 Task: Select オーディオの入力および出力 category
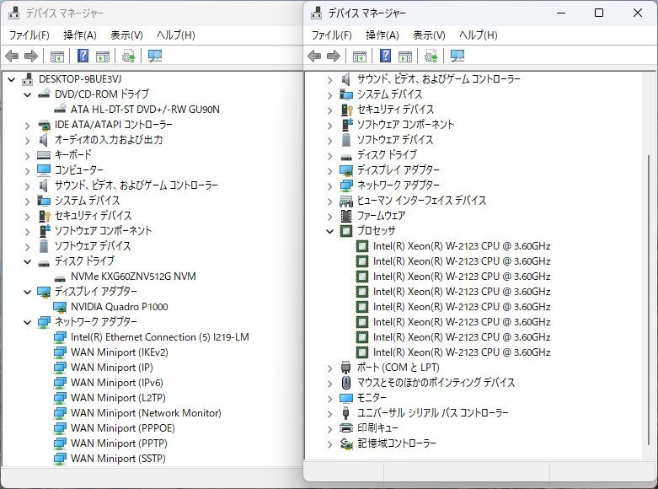click(x=109, y=139)
